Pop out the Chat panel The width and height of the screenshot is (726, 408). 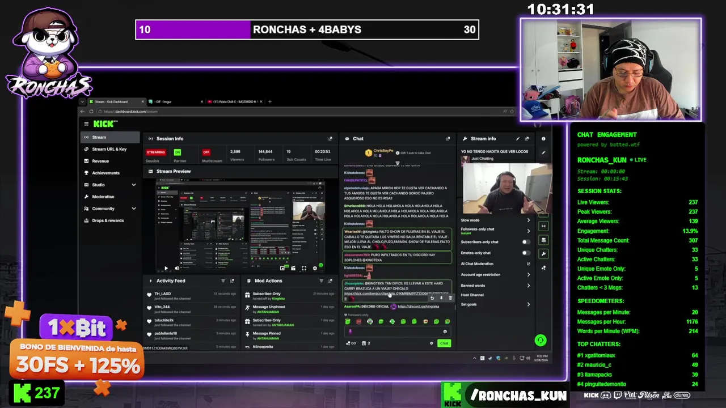448,138
